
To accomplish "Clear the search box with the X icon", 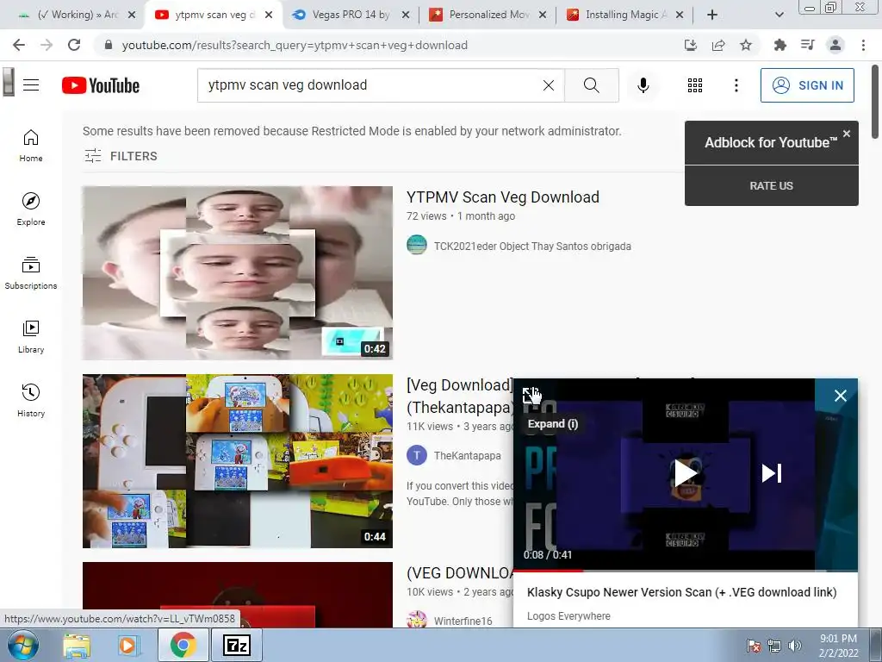I will pyautogui.click(x=549, y=85).
